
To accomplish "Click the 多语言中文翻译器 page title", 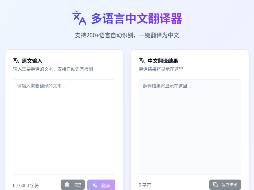I will click(x=137, y=19).
